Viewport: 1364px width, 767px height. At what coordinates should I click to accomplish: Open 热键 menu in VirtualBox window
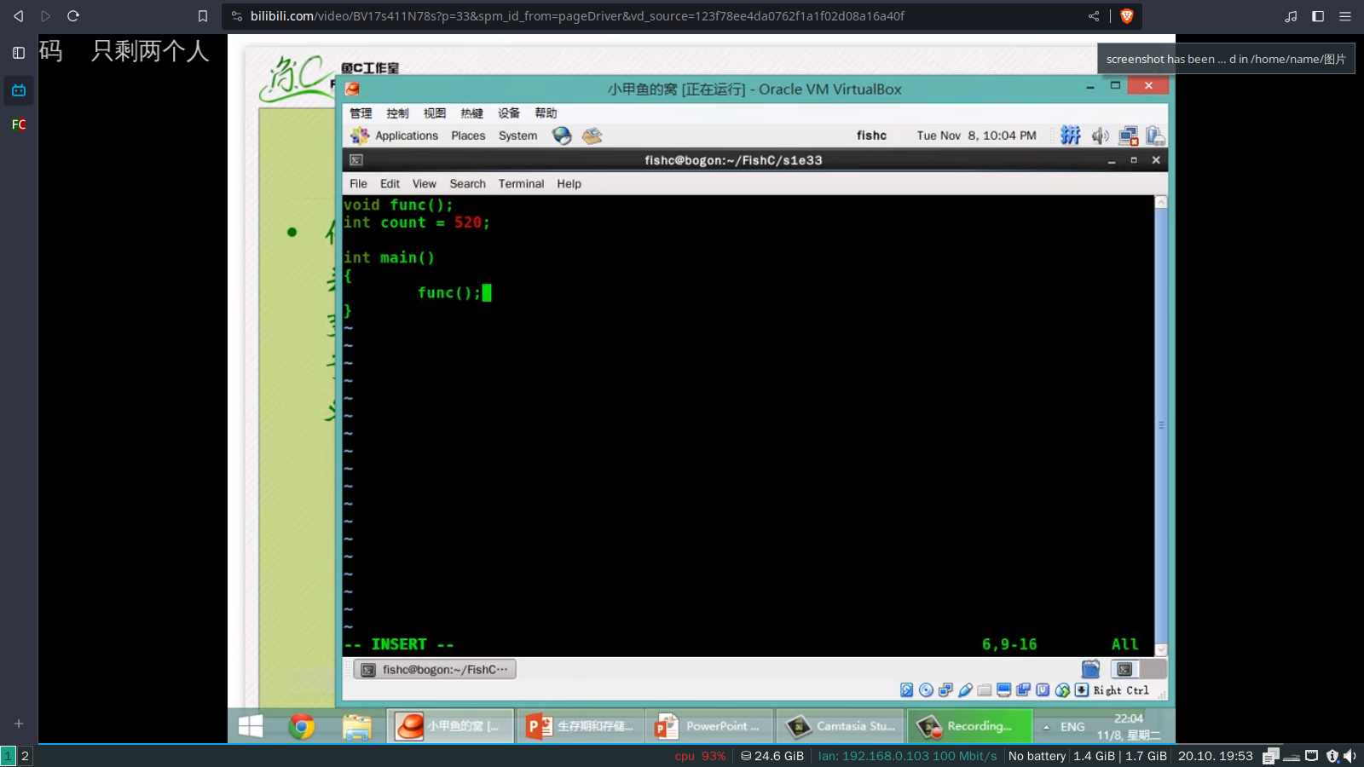pos(471,113)
